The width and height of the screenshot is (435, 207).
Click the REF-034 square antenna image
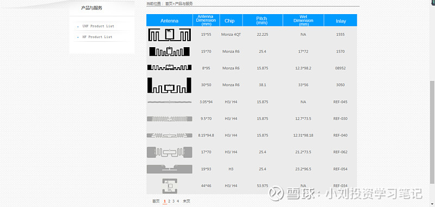pyautogui.click(x=170, y=186)
